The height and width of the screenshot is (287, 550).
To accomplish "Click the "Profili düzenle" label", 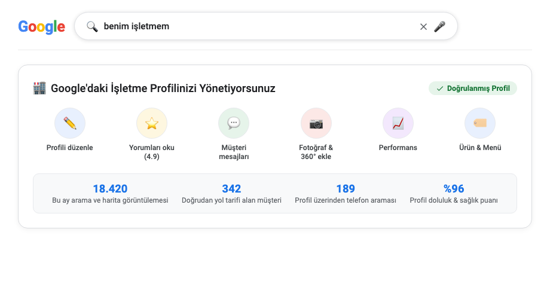I will [x=70, y=148].
